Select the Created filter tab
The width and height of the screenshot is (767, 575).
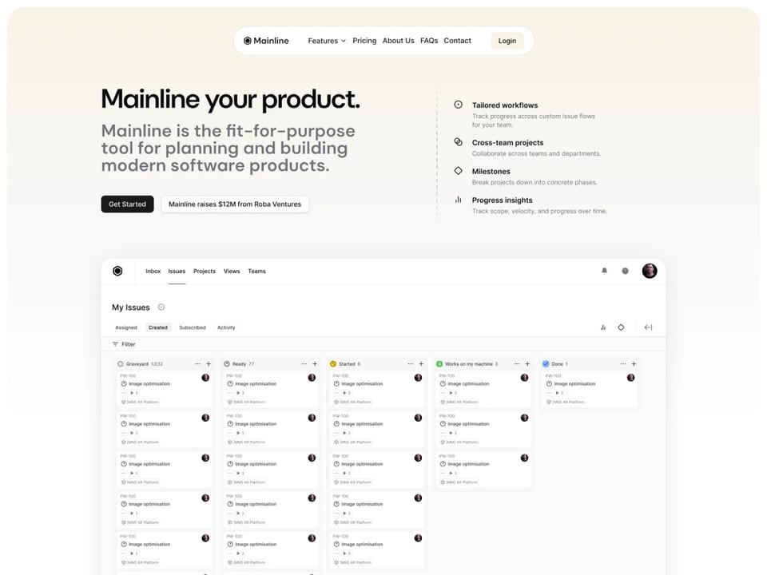[158, 327]
